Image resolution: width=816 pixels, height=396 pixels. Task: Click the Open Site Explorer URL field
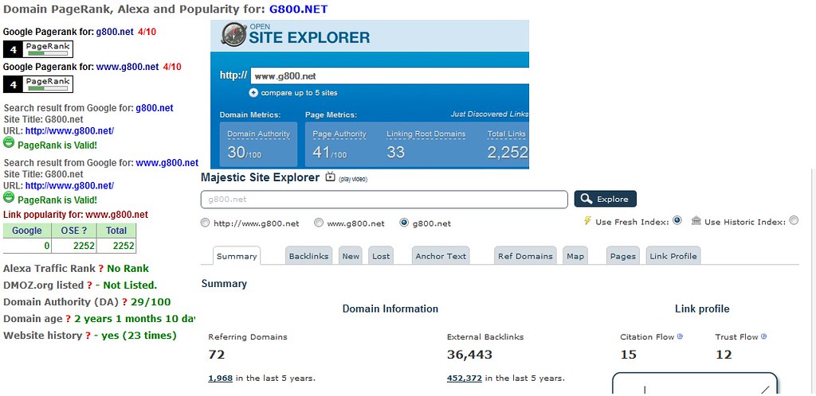click(390, 76)
